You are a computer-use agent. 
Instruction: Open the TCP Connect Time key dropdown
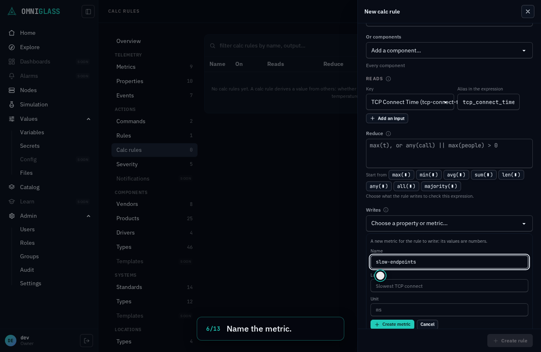tap(410, 102)
